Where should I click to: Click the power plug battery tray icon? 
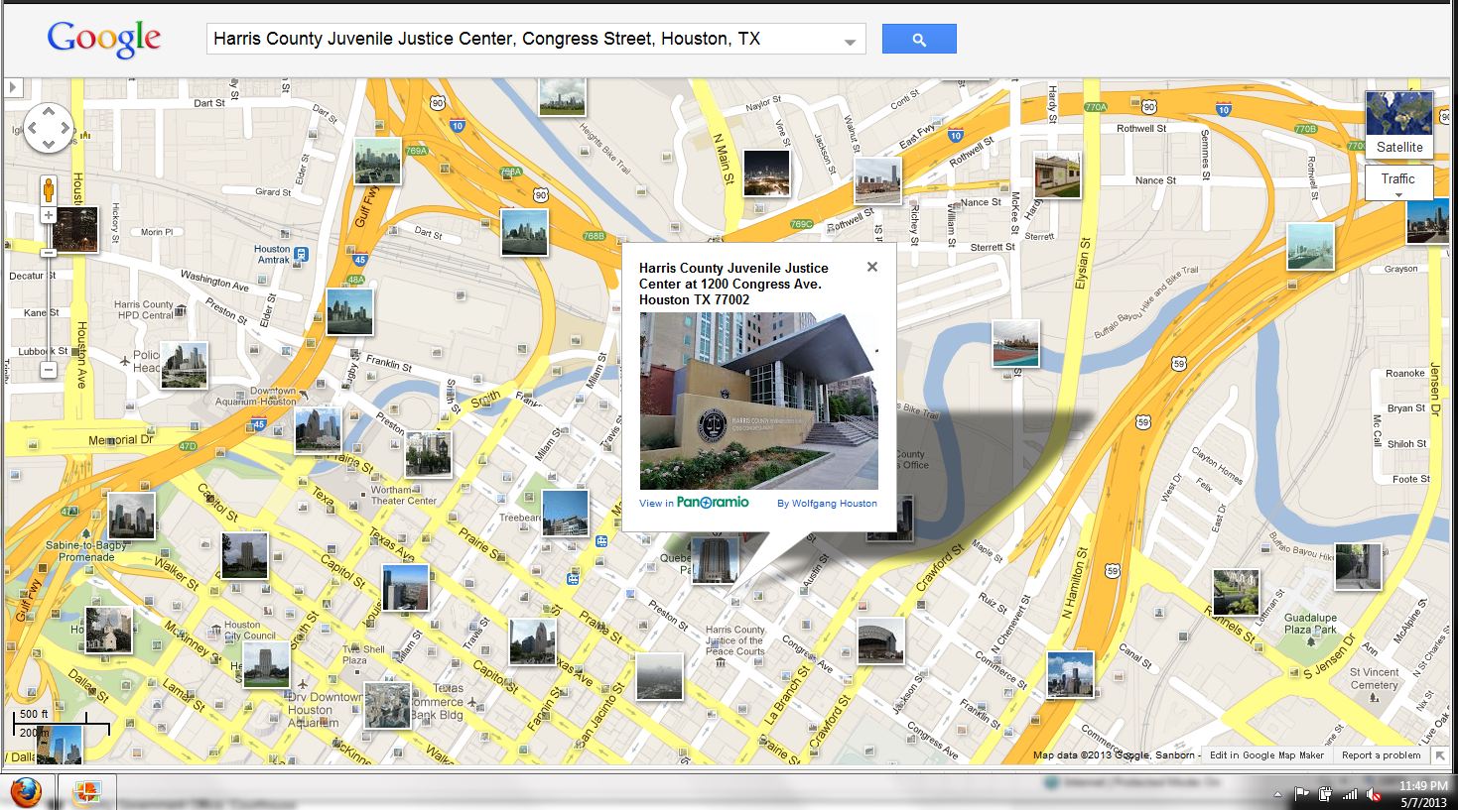[1326, 794]
